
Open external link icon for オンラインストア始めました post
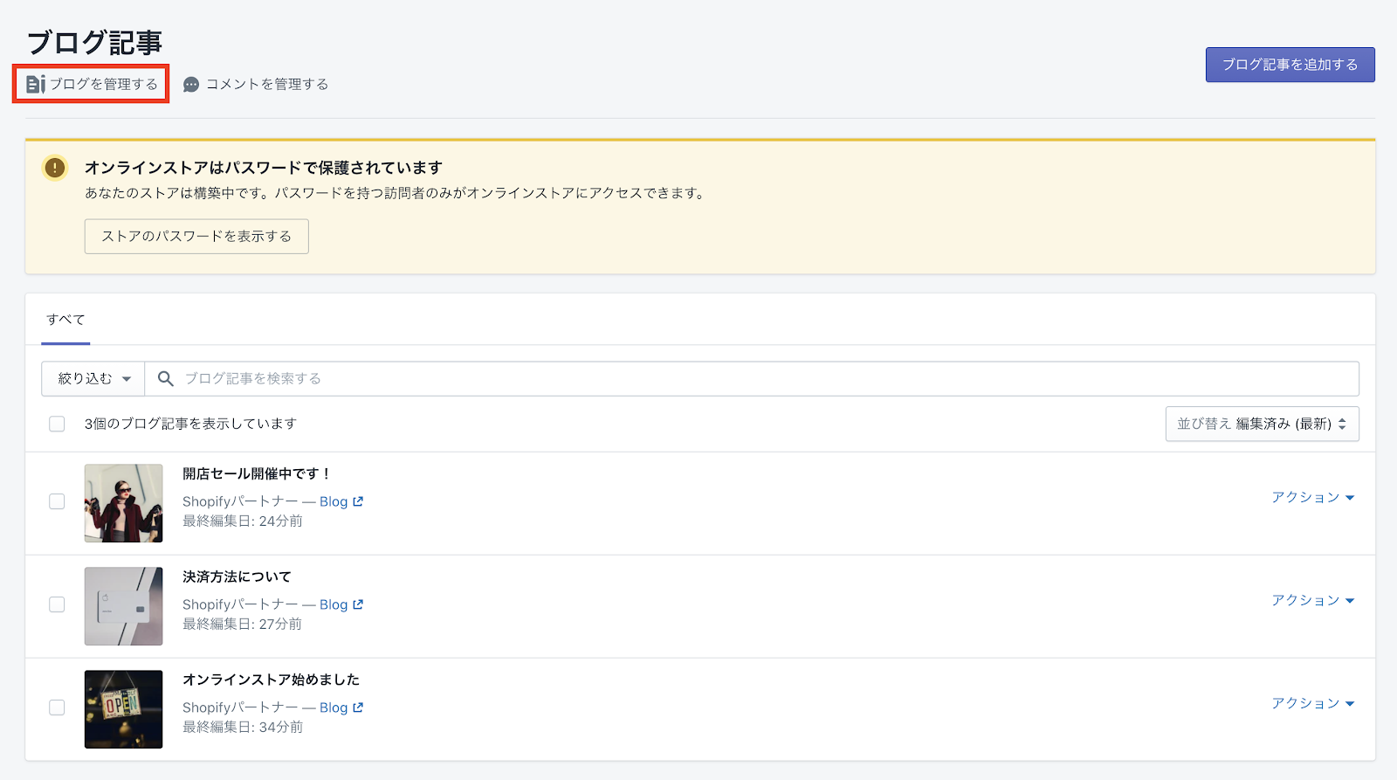pyautogui.click(x=358, y=708)
